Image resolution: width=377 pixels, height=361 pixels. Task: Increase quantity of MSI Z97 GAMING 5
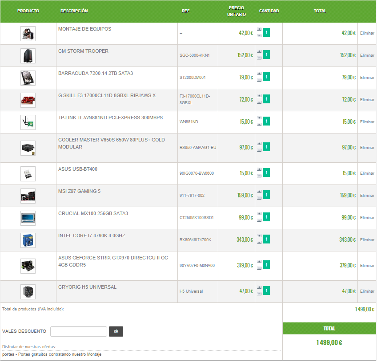(x=259, y=192)
